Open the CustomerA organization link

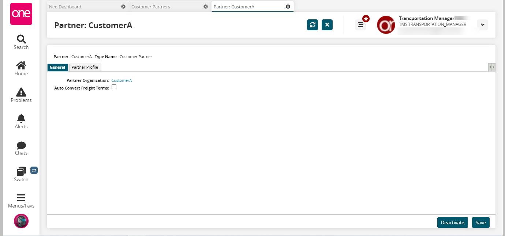click(121, 80)
